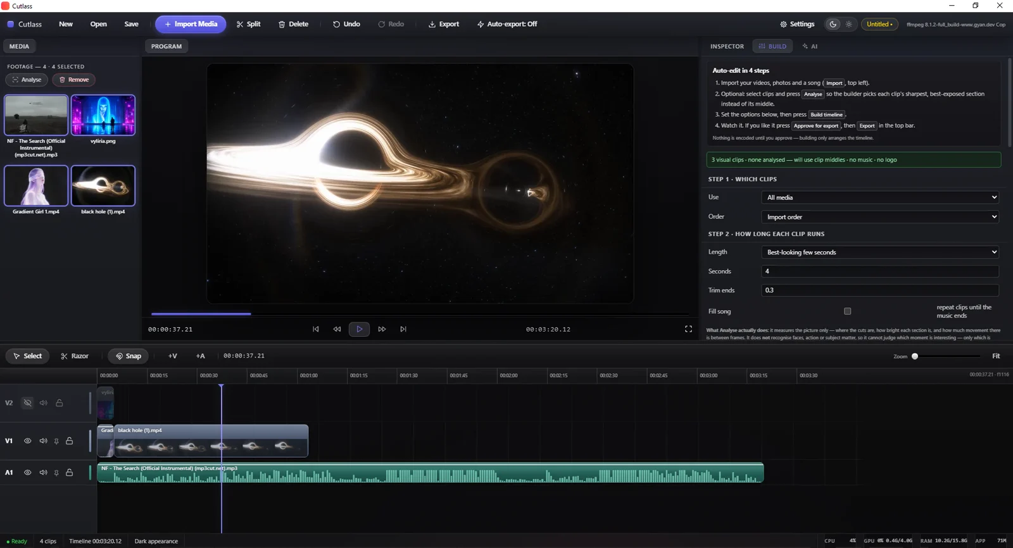Select the Gradient Girl 1.mp4 thumbnail
Screen dimensions: 1013x548
pos(36,185)
